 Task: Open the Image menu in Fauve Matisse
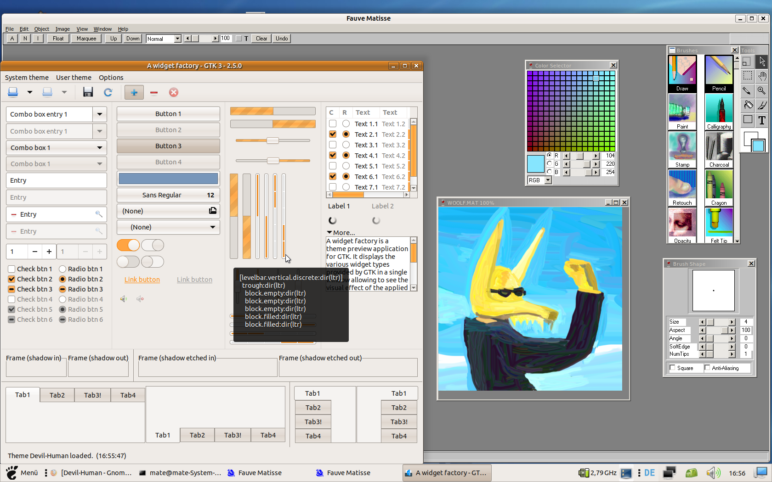point(62,29)
